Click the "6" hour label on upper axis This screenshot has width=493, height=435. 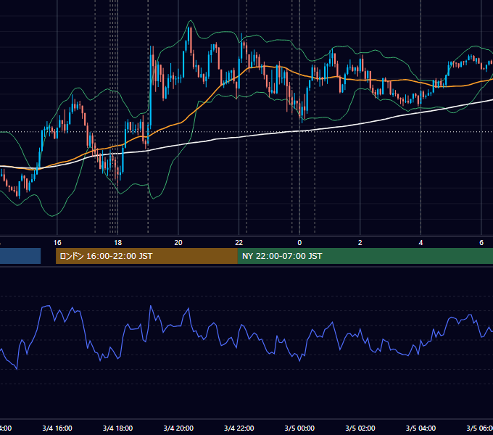coord(481,243)
